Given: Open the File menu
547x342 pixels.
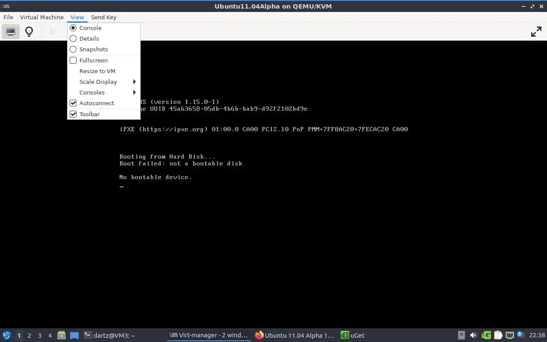Looking at the screenshot, I should pyautogui.click(x=8, y=17).
